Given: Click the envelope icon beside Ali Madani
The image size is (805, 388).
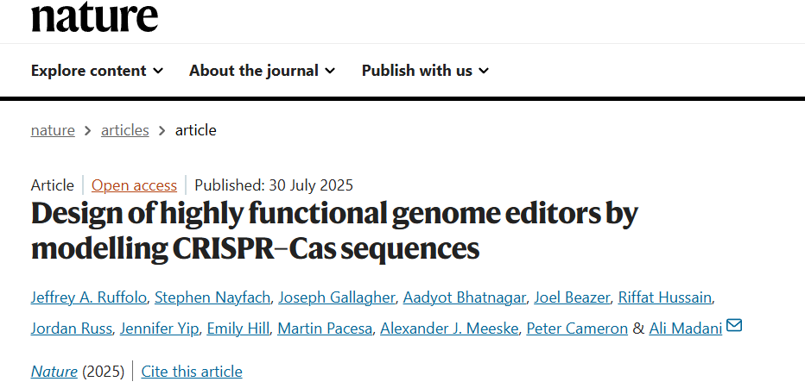Looking at the screenshot, I should click(734, 325).
